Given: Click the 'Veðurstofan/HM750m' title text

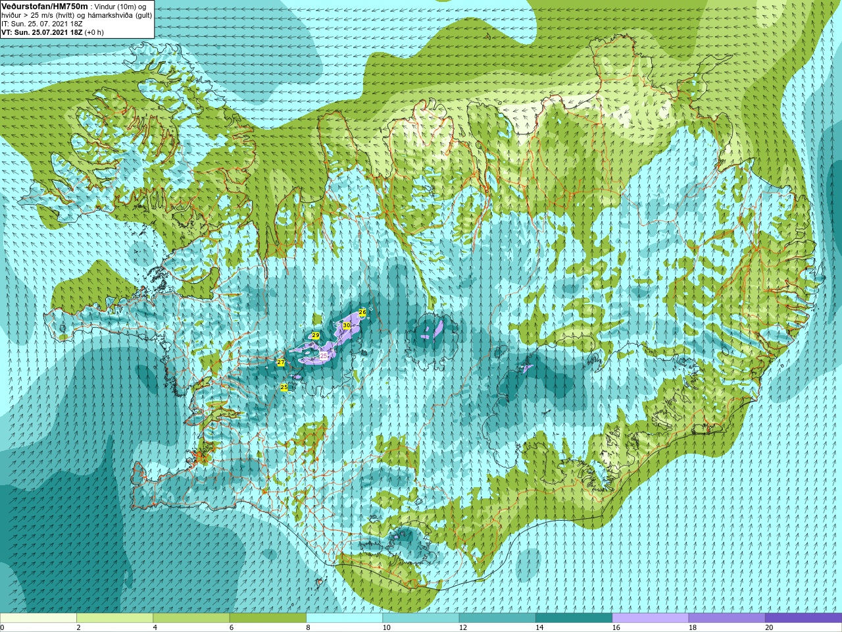Looking at the screenshot, I should (x=45, y=6).
